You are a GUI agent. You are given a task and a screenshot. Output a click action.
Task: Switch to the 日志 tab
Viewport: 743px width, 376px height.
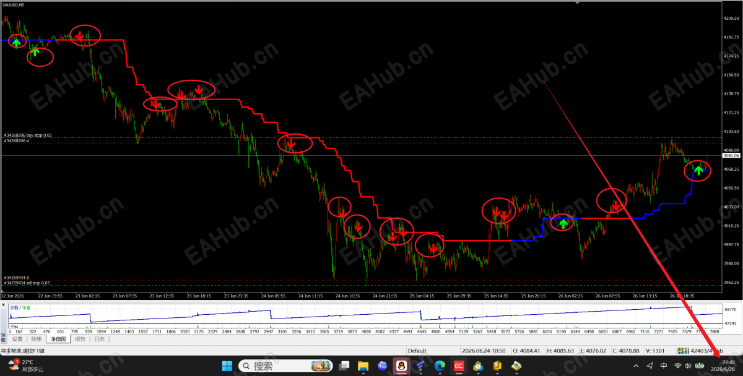[99, 339]
